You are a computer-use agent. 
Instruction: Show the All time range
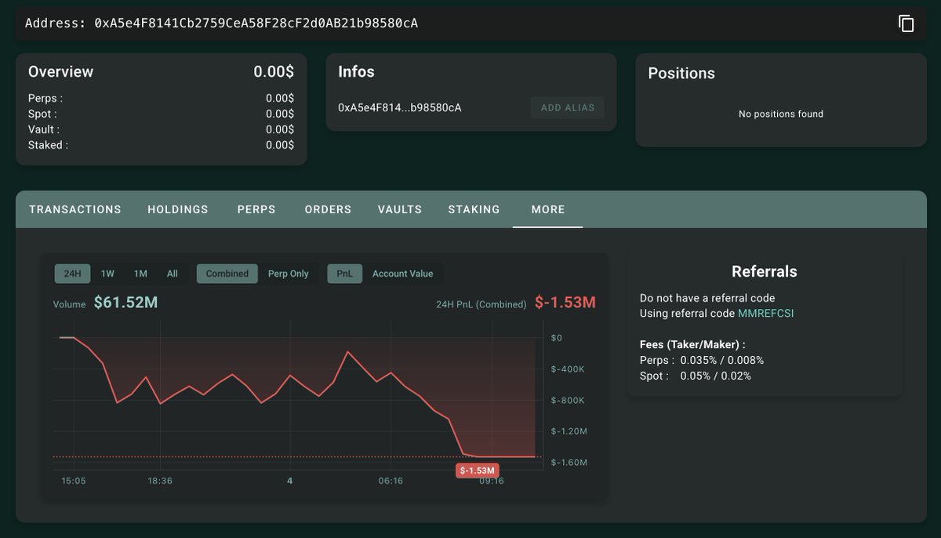(x=173, y=274)
